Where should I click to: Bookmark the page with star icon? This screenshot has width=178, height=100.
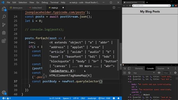pos(169,6)
